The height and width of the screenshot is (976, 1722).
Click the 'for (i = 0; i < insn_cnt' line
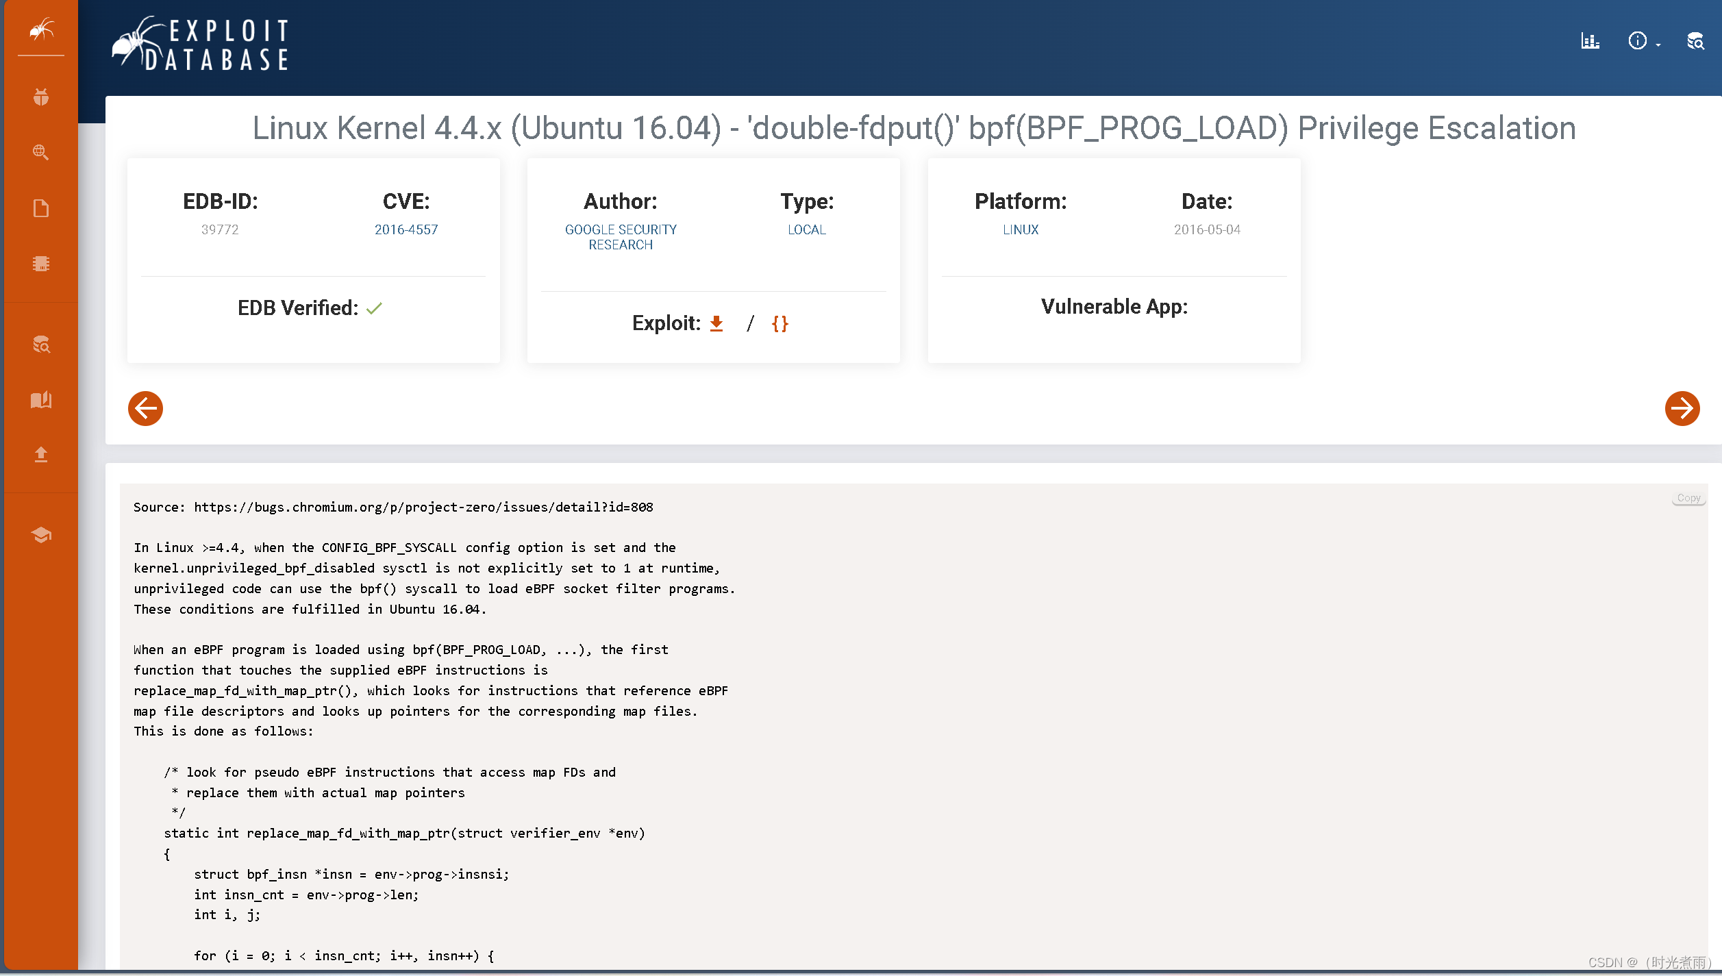point(344,955)
